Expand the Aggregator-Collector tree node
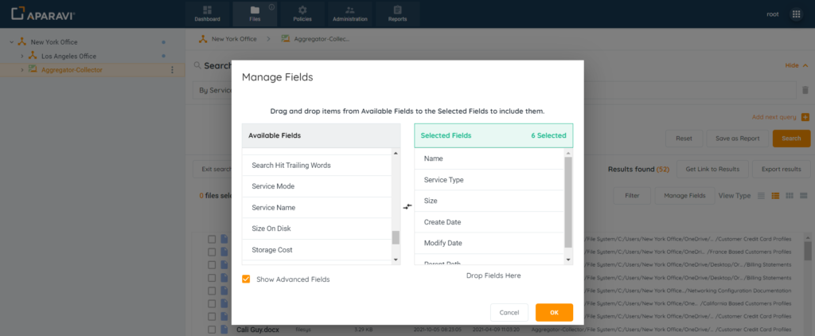Image resolution: width=815 pixels, height=336 pixels. pyautogui.click(x=22, y=70)
